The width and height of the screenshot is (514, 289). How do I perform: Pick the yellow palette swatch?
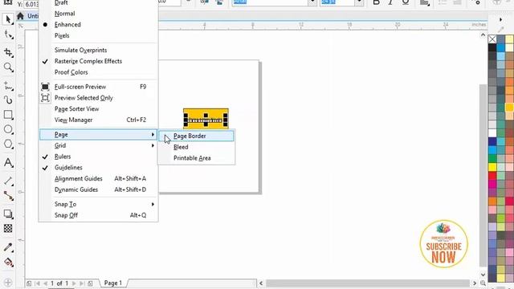point(492,167)
